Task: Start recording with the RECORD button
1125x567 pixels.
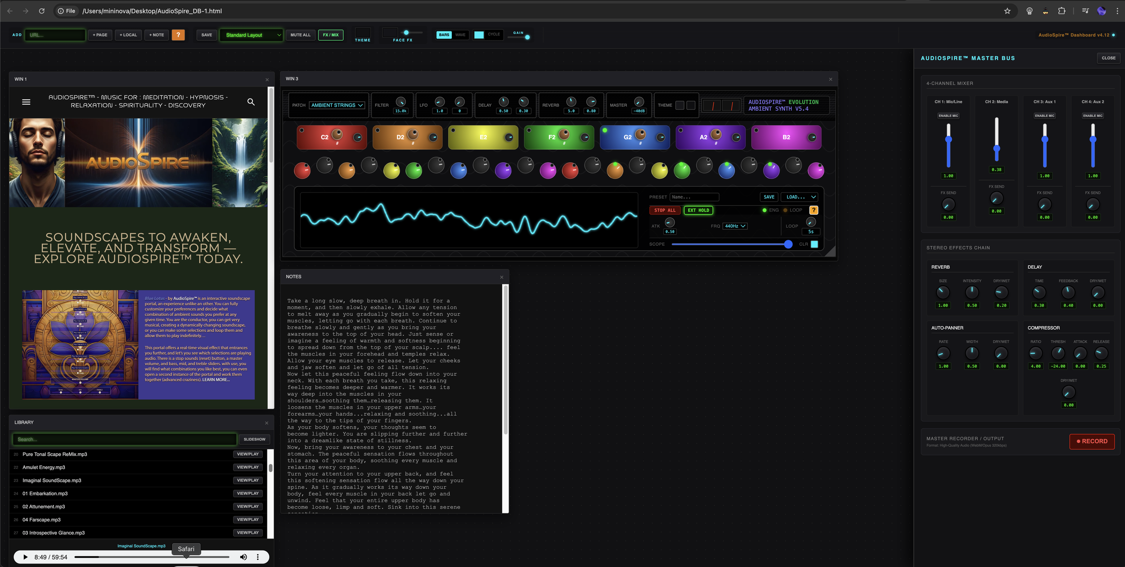Action: [1092, 441]
